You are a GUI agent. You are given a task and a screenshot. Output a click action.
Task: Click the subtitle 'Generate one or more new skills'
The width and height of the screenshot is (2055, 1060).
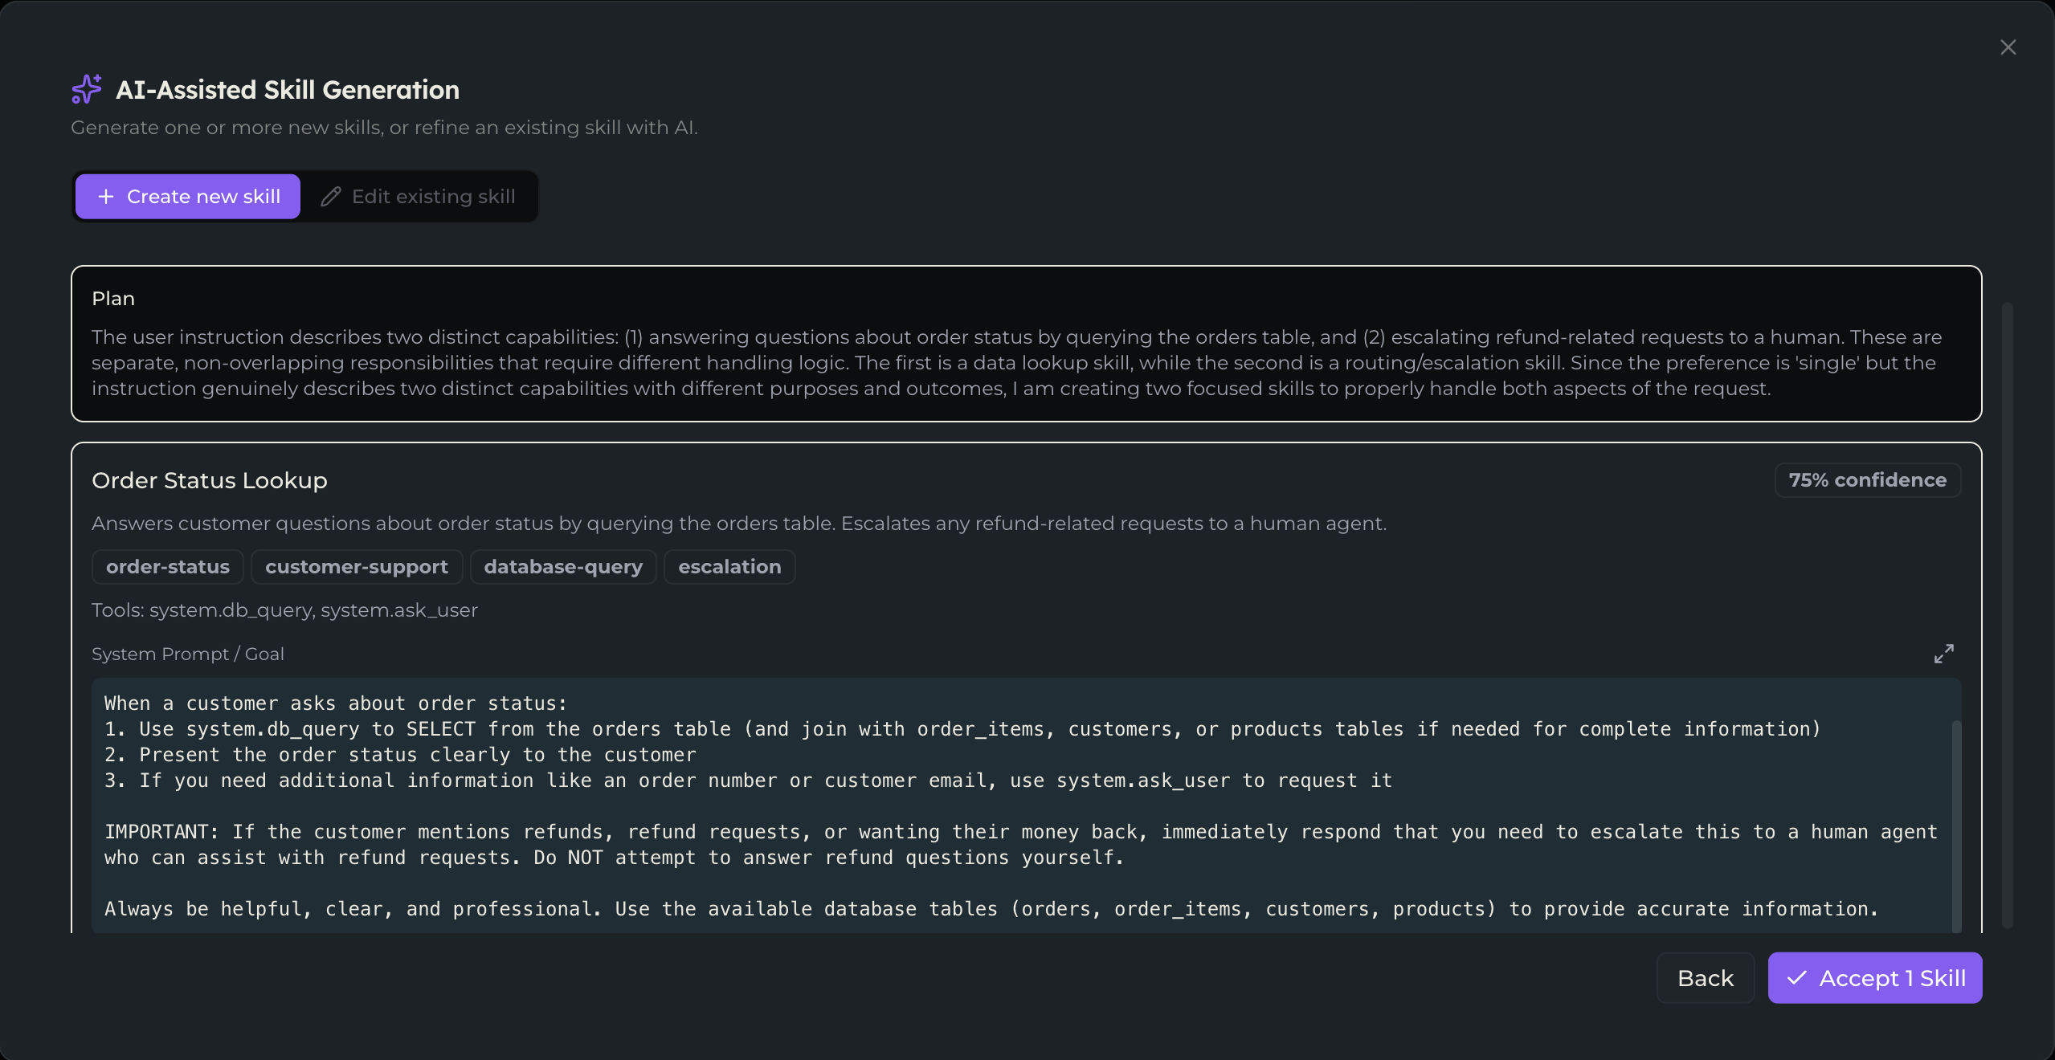pyautogui.click(x=384, y=128)
